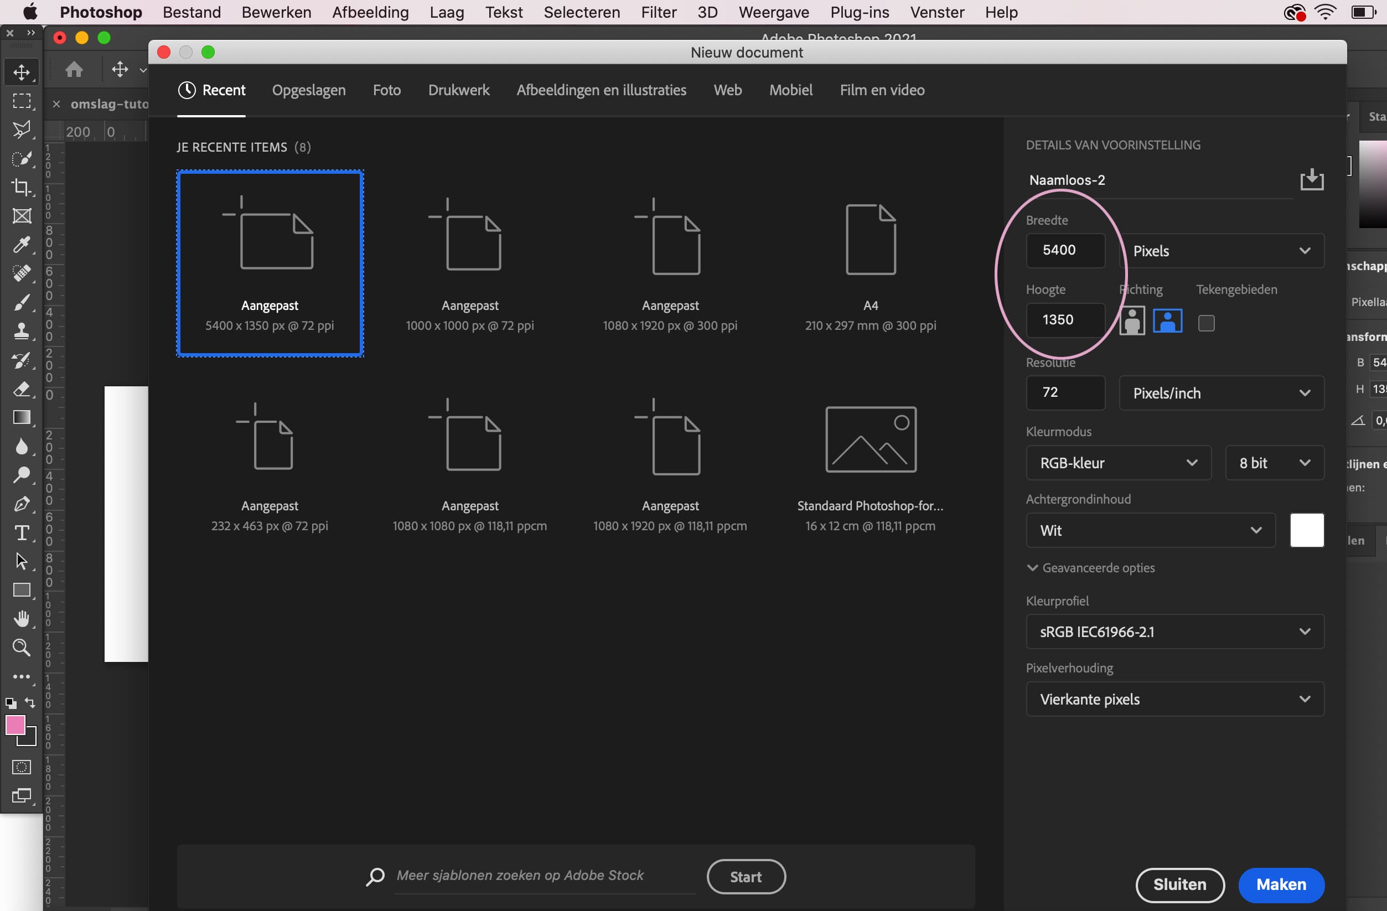Click the white background color swatch
This screenshot has width=1387, height=911.
pos(1306,530)
